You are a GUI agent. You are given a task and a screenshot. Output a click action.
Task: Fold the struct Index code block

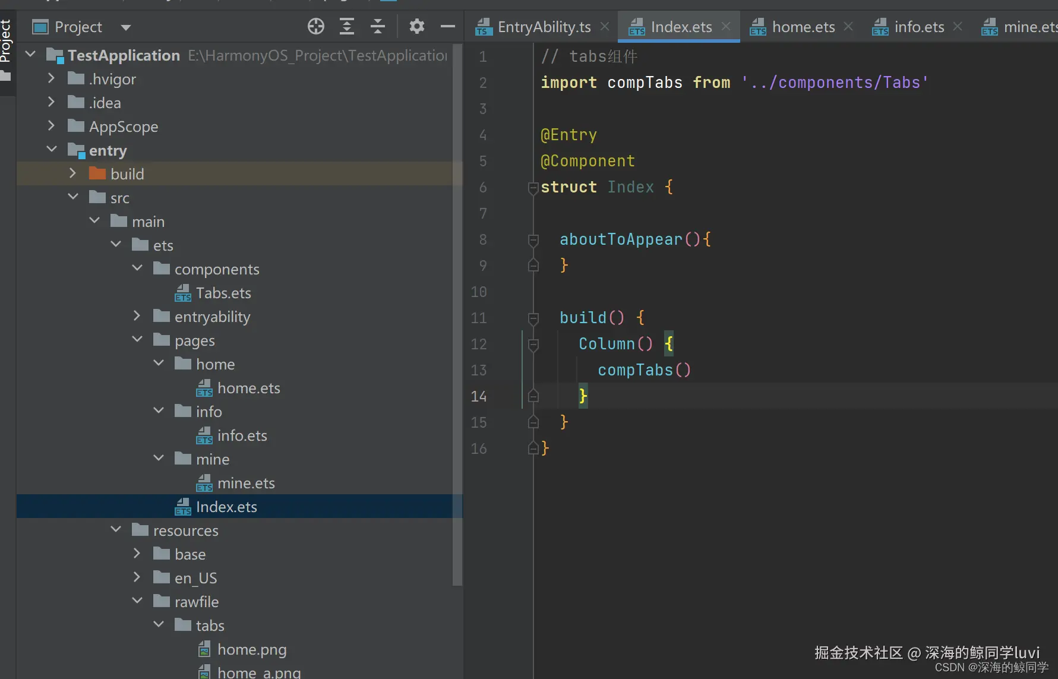(533, 188)
